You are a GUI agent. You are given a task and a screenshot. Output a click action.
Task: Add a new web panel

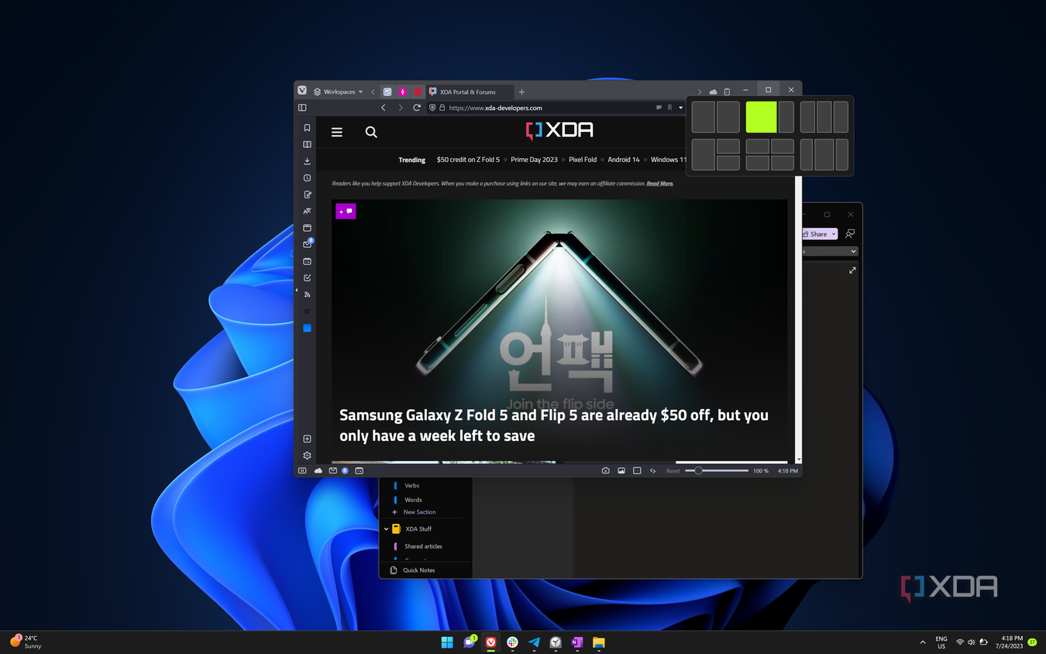tap(307, 439)
